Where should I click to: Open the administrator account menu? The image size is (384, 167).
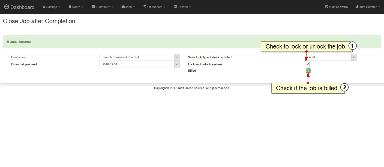coord(368,7)
